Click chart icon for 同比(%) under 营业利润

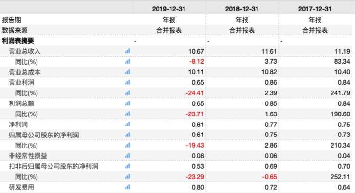[x=127, y=93]
